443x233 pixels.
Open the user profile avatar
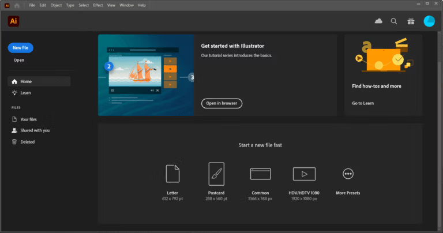[429, 21]
